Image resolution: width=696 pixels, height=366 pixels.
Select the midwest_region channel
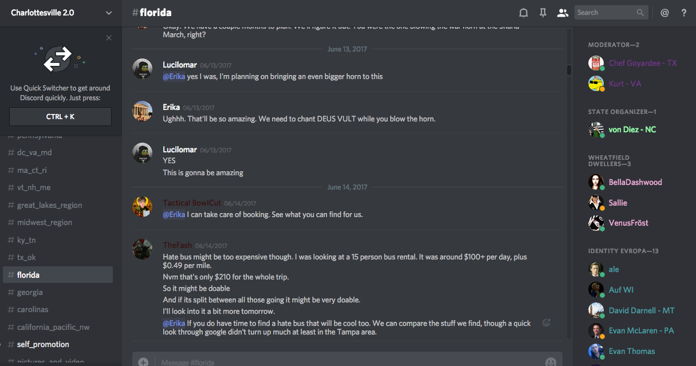click(x=45, y=222)
